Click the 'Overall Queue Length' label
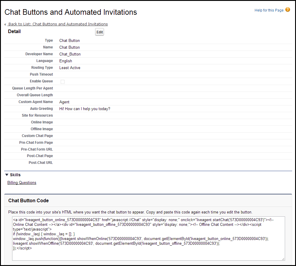This screenshot has height=266, width=296. pos(35,95)
